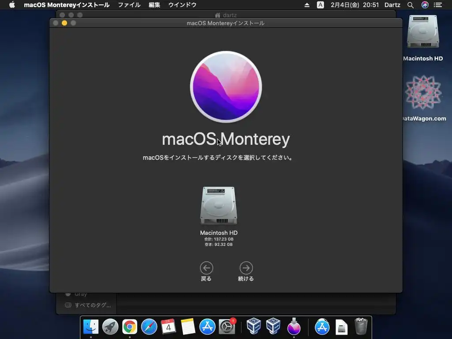
Task: Select Macintosh HD desktop drive icon
Action: pyautogui.click(x=423, y=32)
